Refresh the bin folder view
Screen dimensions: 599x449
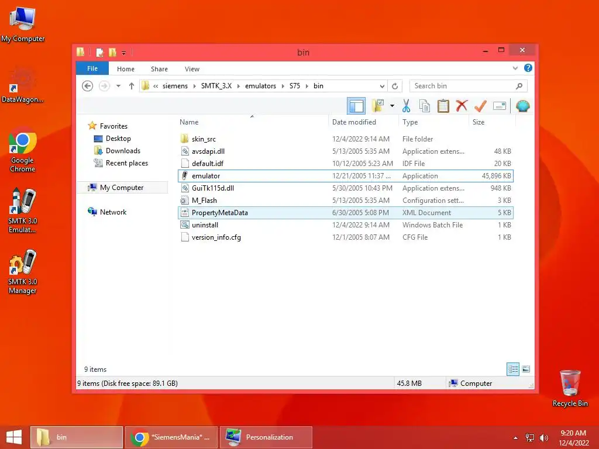(395, 86)
